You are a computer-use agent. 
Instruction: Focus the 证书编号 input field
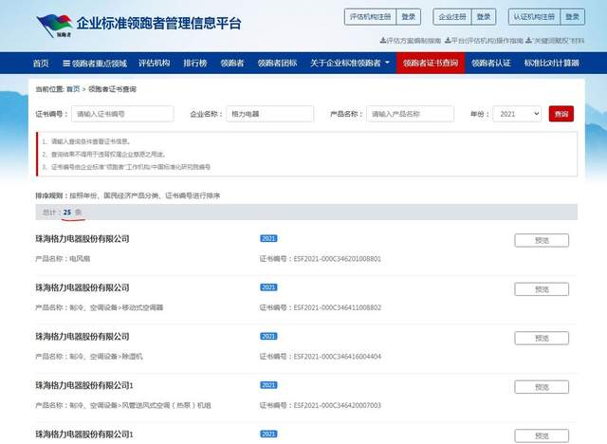[122, 114]
